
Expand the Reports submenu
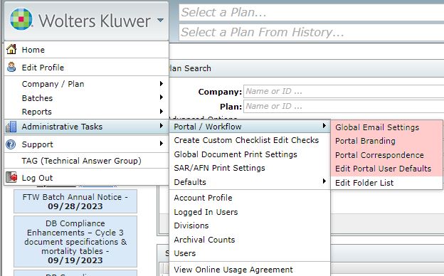pos(87,112)
